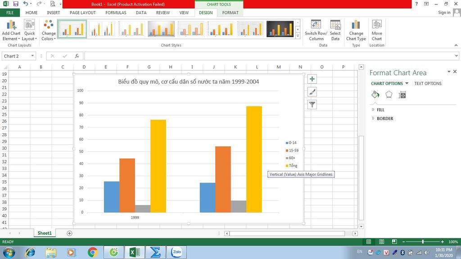Select Effects pentagon icon
The width and height of the screenshot is (461, 259).
click(389, 94)
